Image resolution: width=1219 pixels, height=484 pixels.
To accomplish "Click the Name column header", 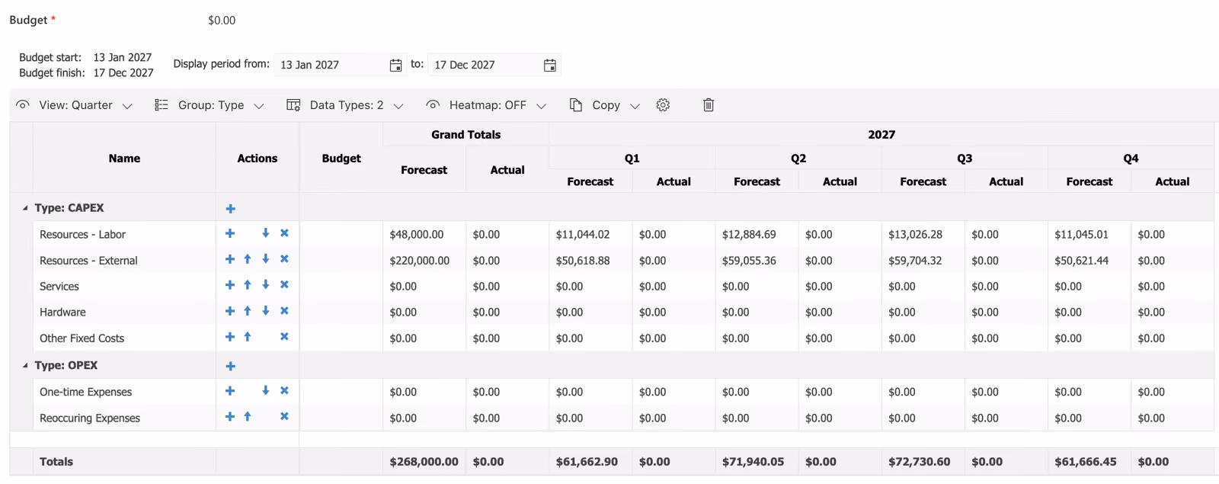I will coord(124,159).
